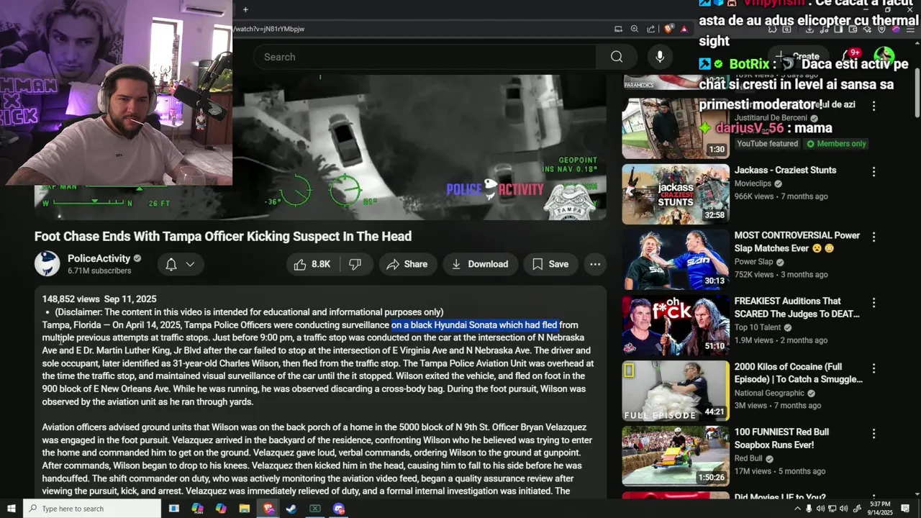Image resolution: width=921 pixels, height=518 pixels.
Task: Play the Jackass Craziest Stunts thumbnail
Action: 676,194
